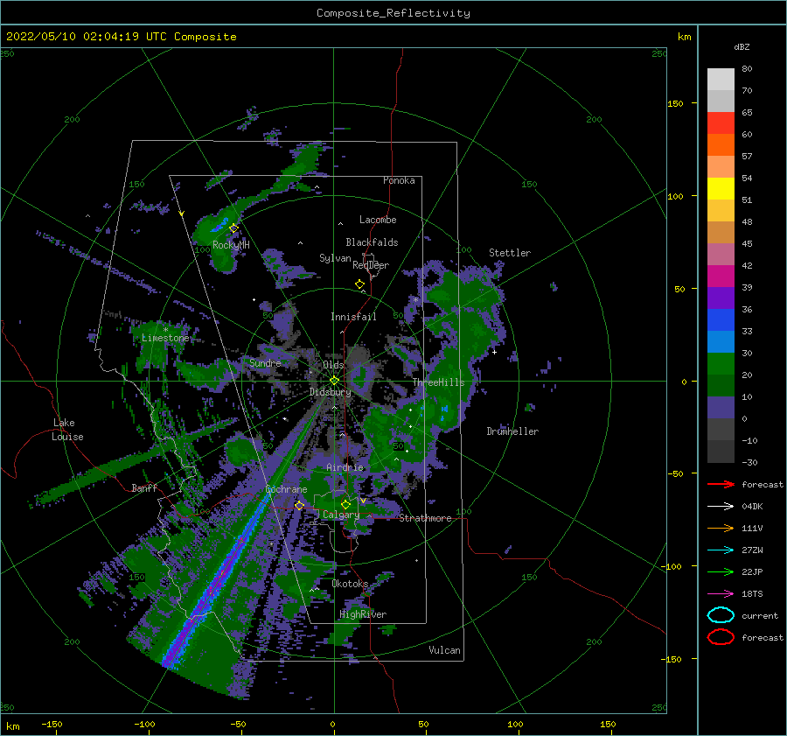
Task: Click the Stettler city label
Action: [510, 253]
